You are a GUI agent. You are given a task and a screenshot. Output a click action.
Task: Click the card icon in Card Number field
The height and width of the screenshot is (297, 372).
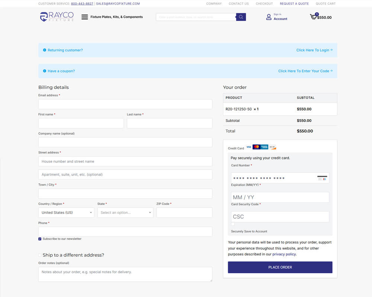(322, 178)
